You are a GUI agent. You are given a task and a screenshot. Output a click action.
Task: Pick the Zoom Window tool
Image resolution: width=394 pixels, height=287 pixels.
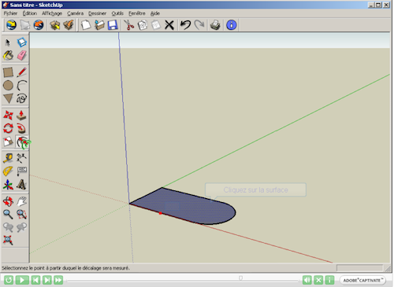click(21, 215)
